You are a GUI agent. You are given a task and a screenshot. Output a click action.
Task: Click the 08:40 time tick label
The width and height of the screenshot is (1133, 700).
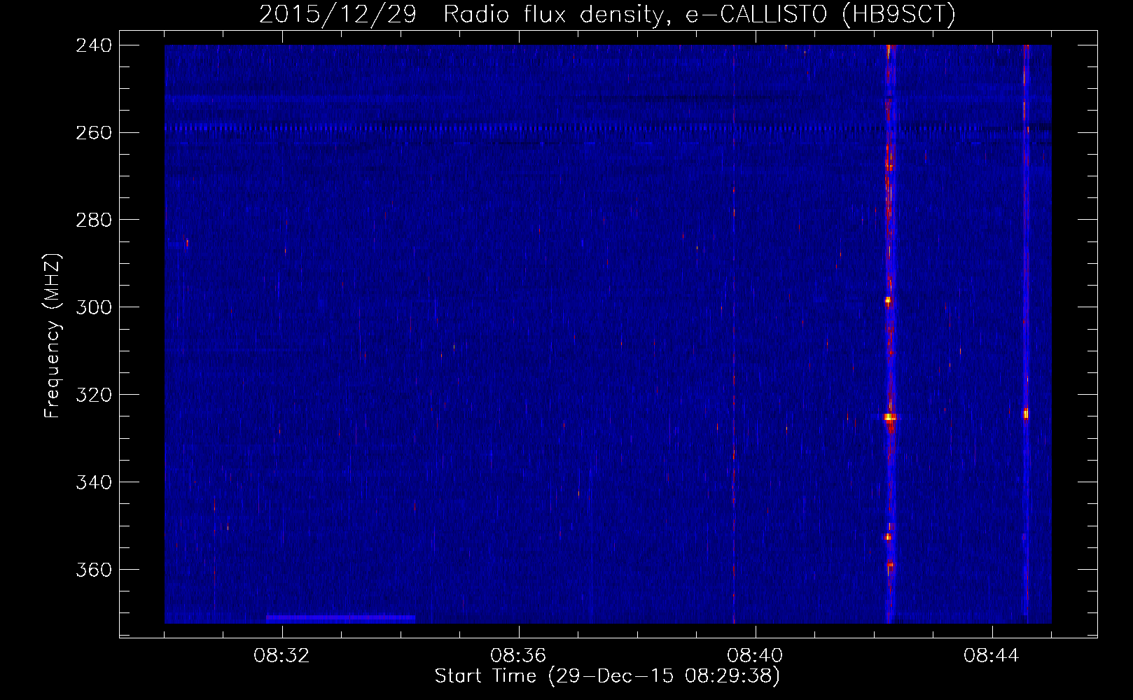click(755, 656)
